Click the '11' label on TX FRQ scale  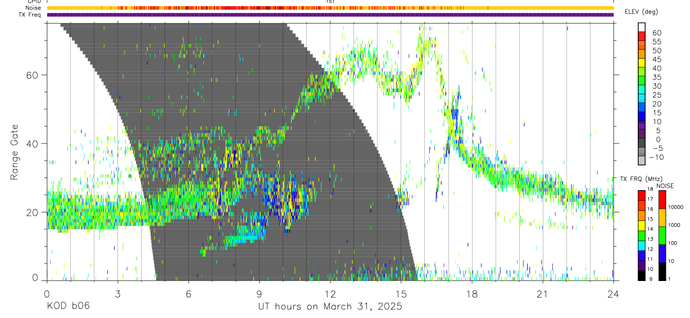[650, 260]
